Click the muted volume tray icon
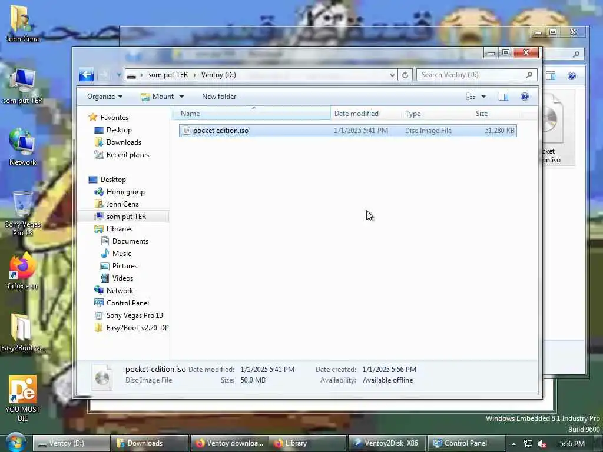The width and height of the screenshot is (603, 452). pyautogui.click(x=542, y=444)
